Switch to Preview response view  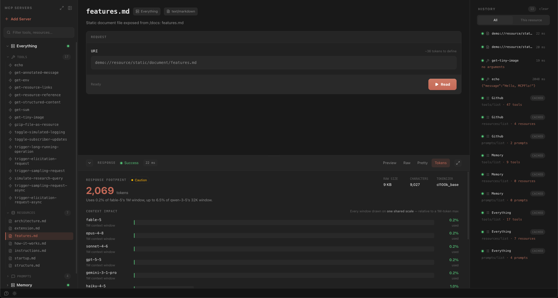[x=389, y=163]
